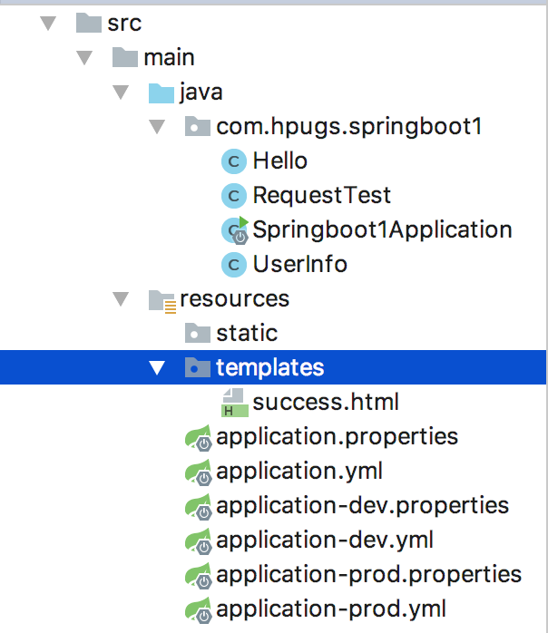
Task: Click the RequestTest class icon
Action: point(234,196)
